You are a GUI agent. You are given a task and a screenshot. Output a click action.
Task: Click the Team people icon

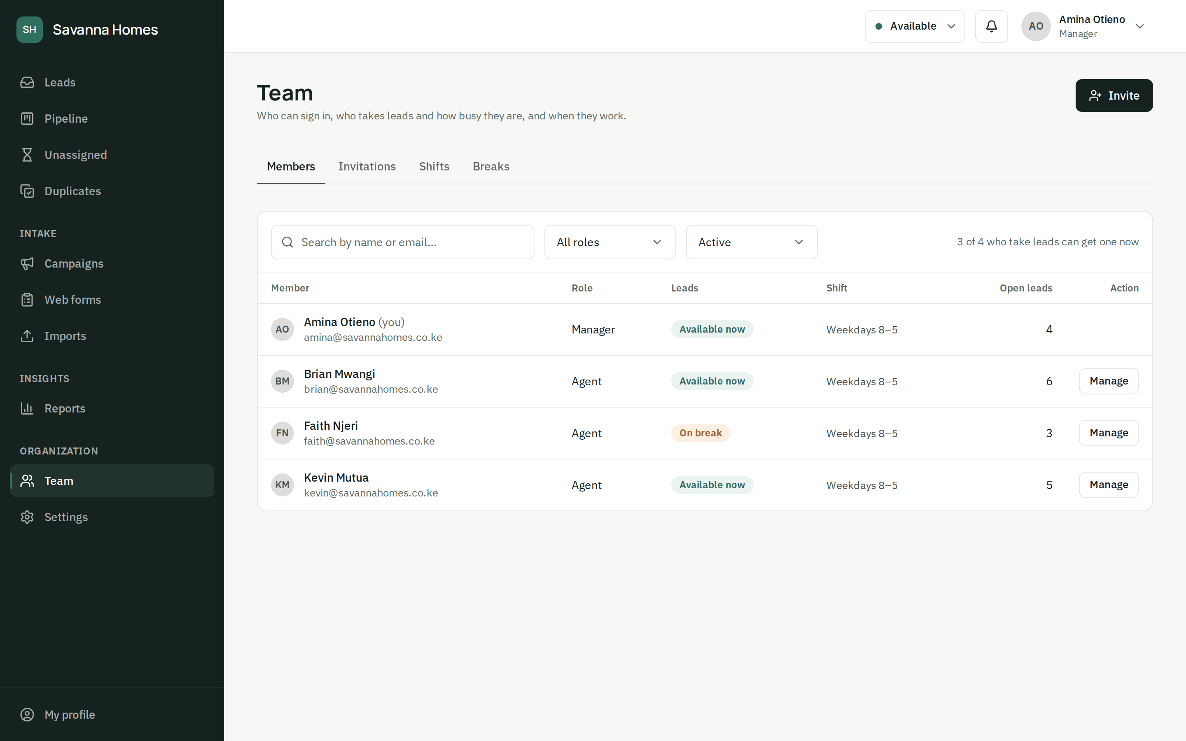coord(27,481)
